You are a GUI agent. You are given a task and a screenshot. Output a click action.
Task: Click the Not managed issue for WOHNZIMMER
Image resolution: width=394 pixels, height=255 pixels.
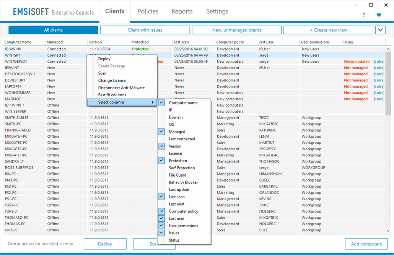click(356, 93)
